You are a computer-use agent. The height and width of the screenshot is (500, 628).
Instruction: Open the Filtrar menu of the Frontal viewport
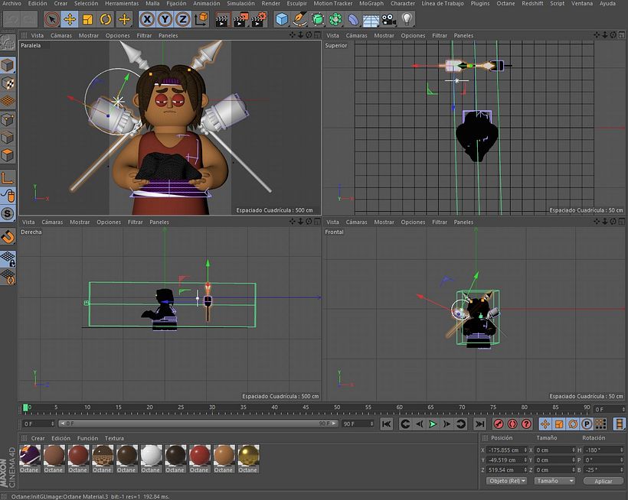[x=438, y=222]
